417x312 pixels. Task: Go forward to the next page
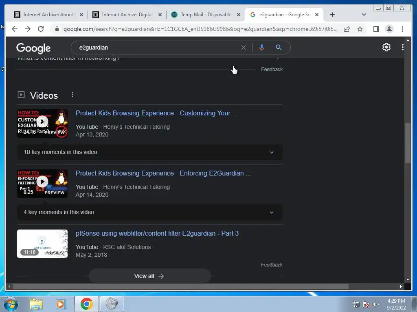click(x=28, y=29)
